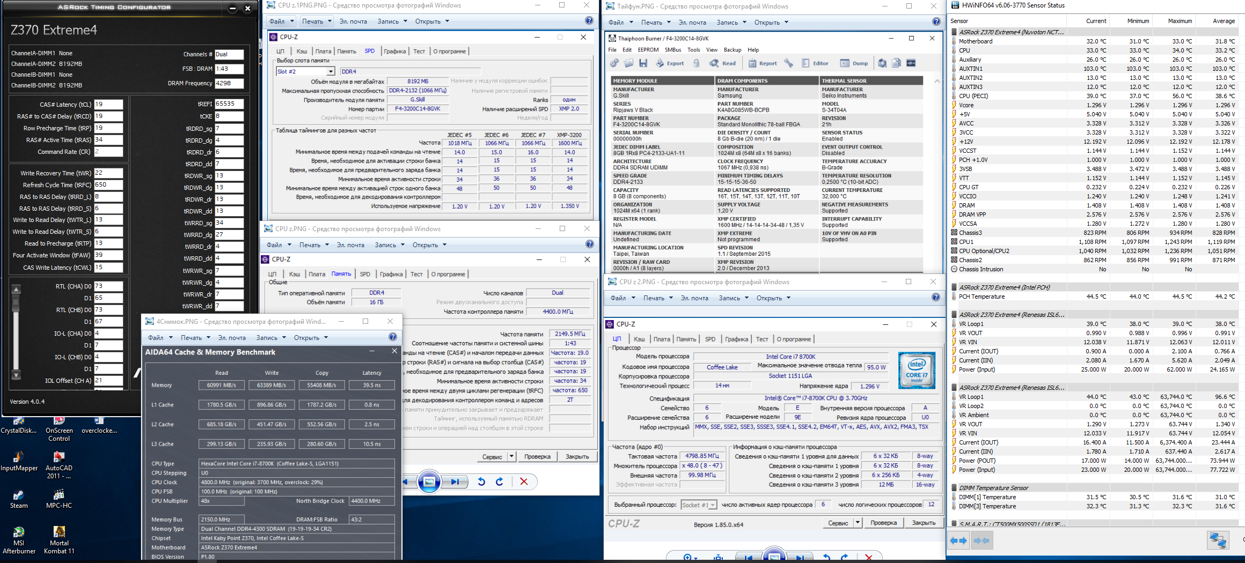Click Эл. почта in the Тайфун.PNG viewer
The image size is (1245, 563).
point(692,23)
